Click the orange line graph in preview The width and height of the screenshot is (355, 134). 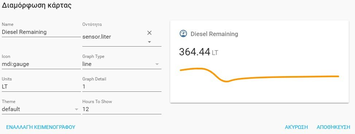tap(260, 75)
